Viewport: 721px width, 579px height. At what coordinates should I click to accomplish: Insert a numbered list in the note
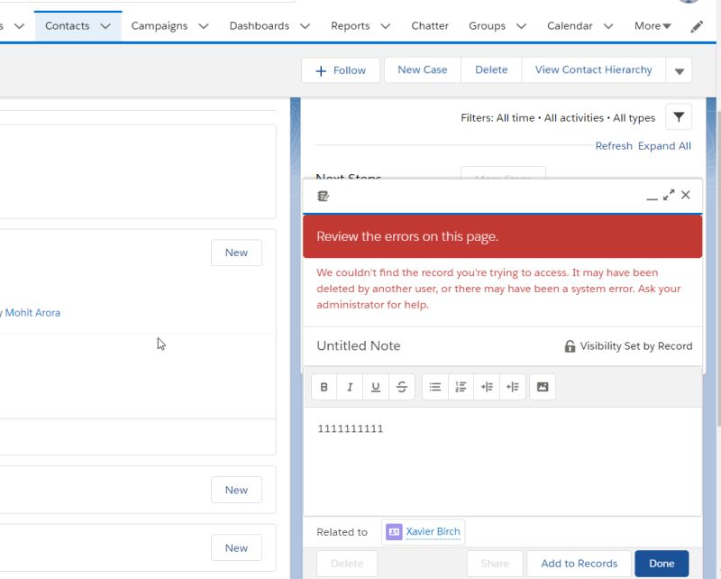point(461,387)
